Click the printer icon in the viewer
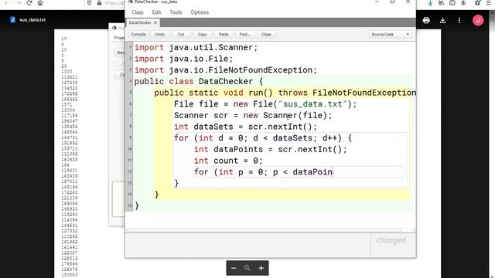This screenshot has height=278, width=495. (x=426, y=21)
